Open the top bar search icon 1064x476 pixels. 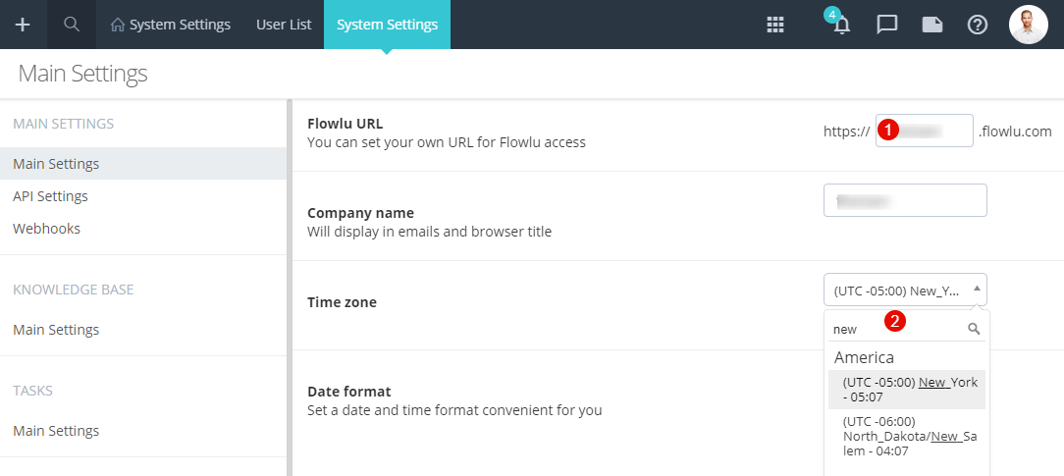click(x=72, y=25)
